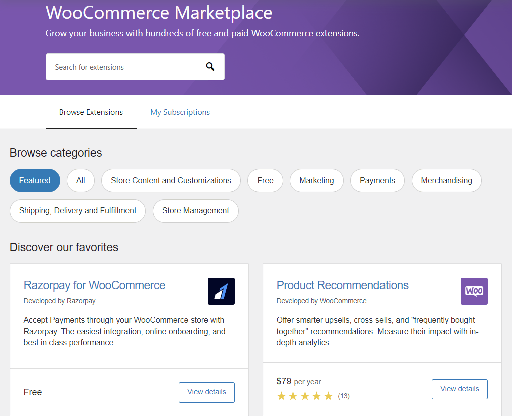Switch to the Browse Extensions tab
The height and width of the screenshot is (416, 512).
pyautogui.click(x=91, y=112)
